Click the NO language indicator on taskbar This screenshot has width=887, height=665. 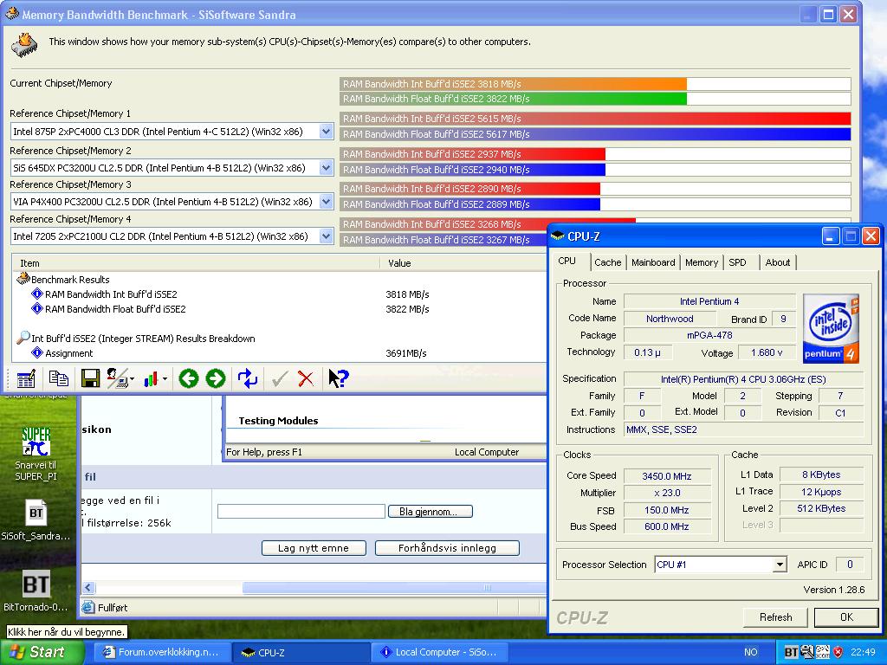751,652
